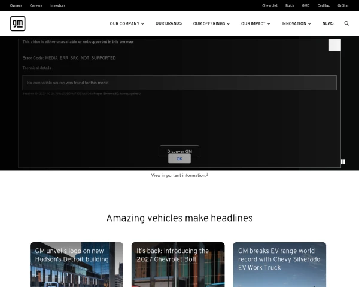Select the 'No compatible source was found' details box

[180, 83]
